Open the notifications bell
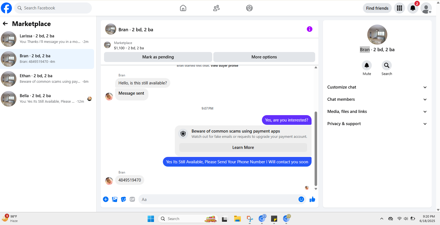This screenshot has width=440, height=225. tap(413, 8)
